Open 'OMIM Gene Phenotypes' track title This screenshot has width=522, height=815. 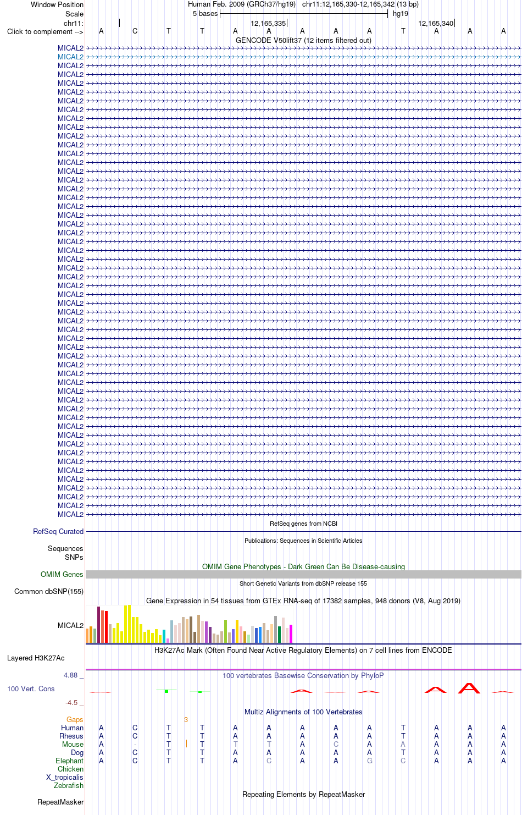click(x=303, y=566)
